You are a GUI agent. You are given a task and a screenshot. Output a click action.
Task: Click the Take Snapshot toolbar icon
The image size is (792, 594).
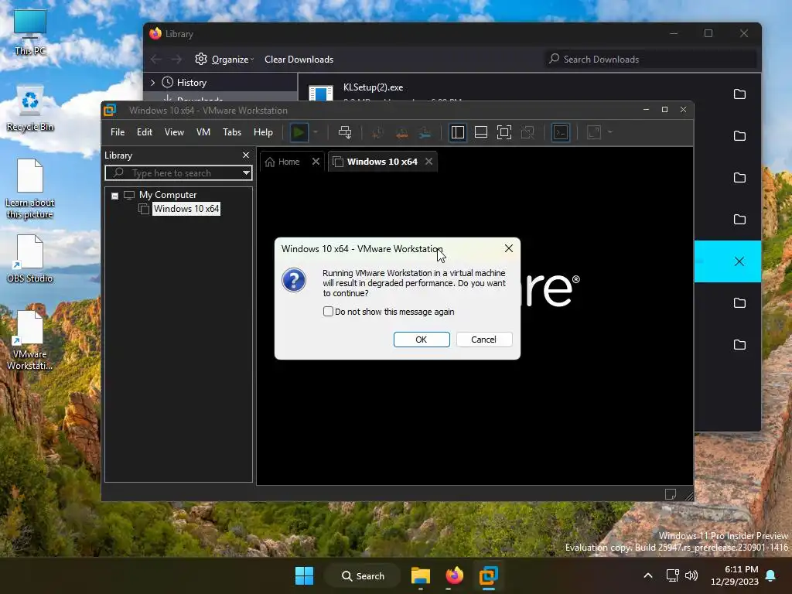[x=377, y=132]
